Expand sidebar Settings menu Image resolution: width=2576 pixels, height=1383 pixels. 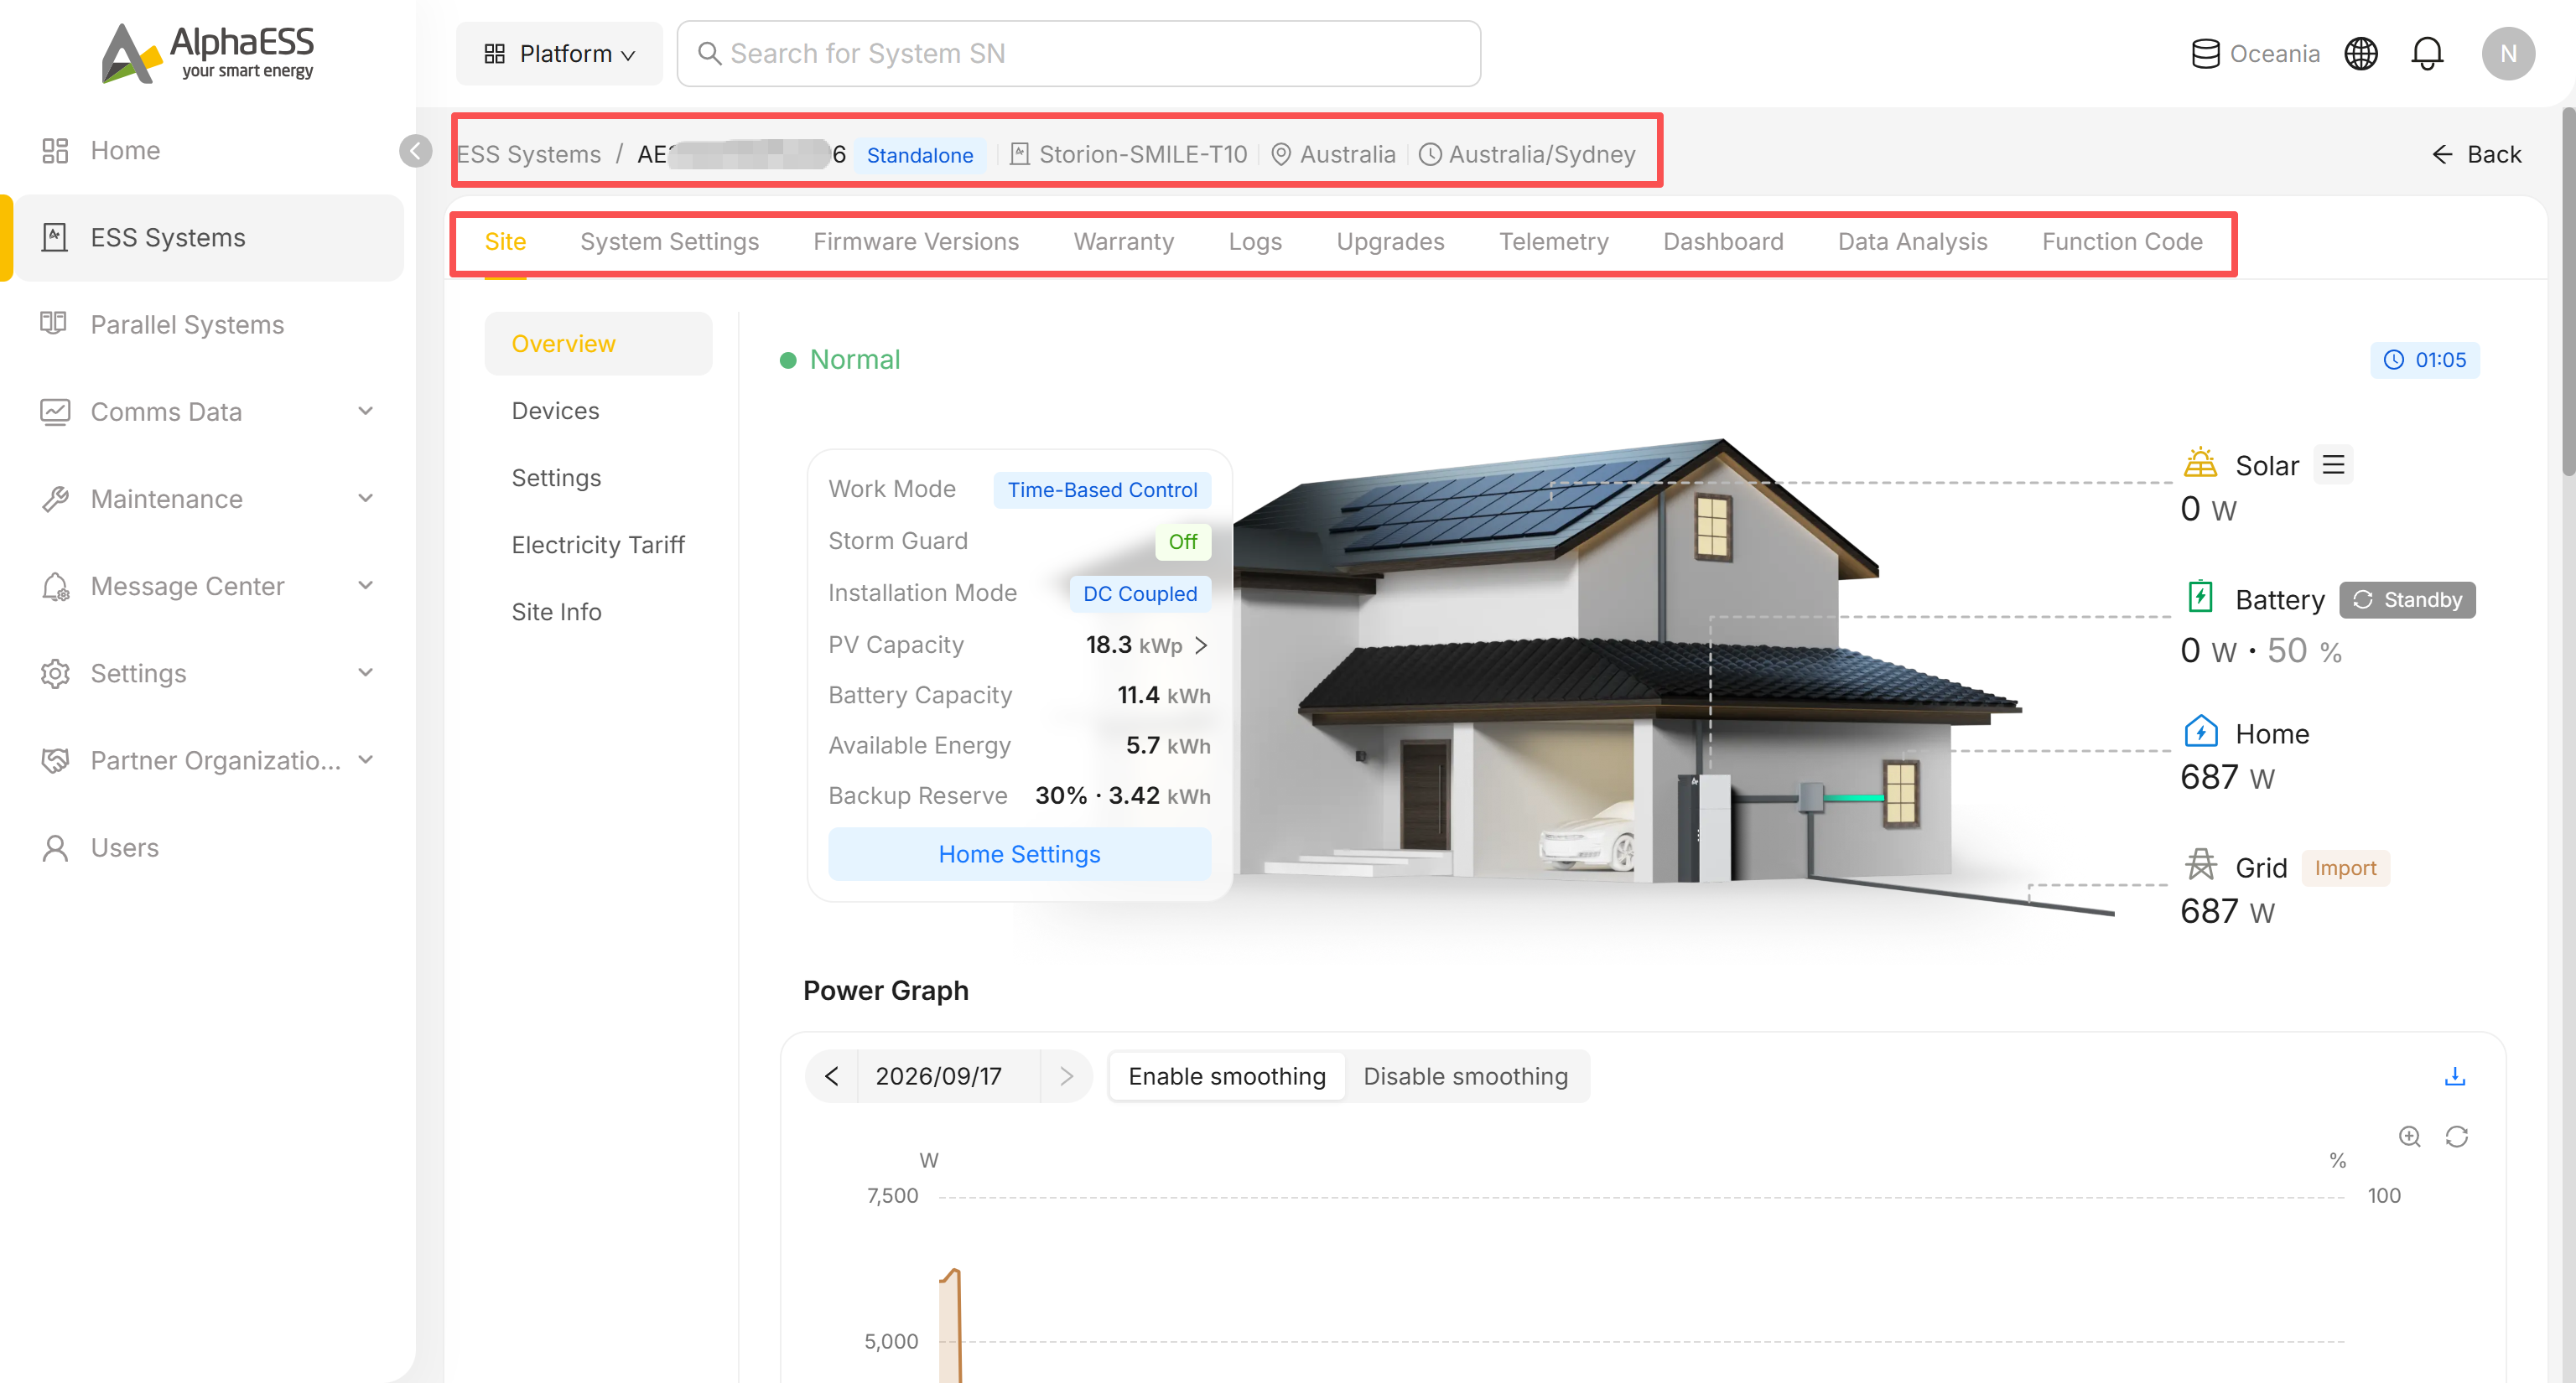point(365,672)
